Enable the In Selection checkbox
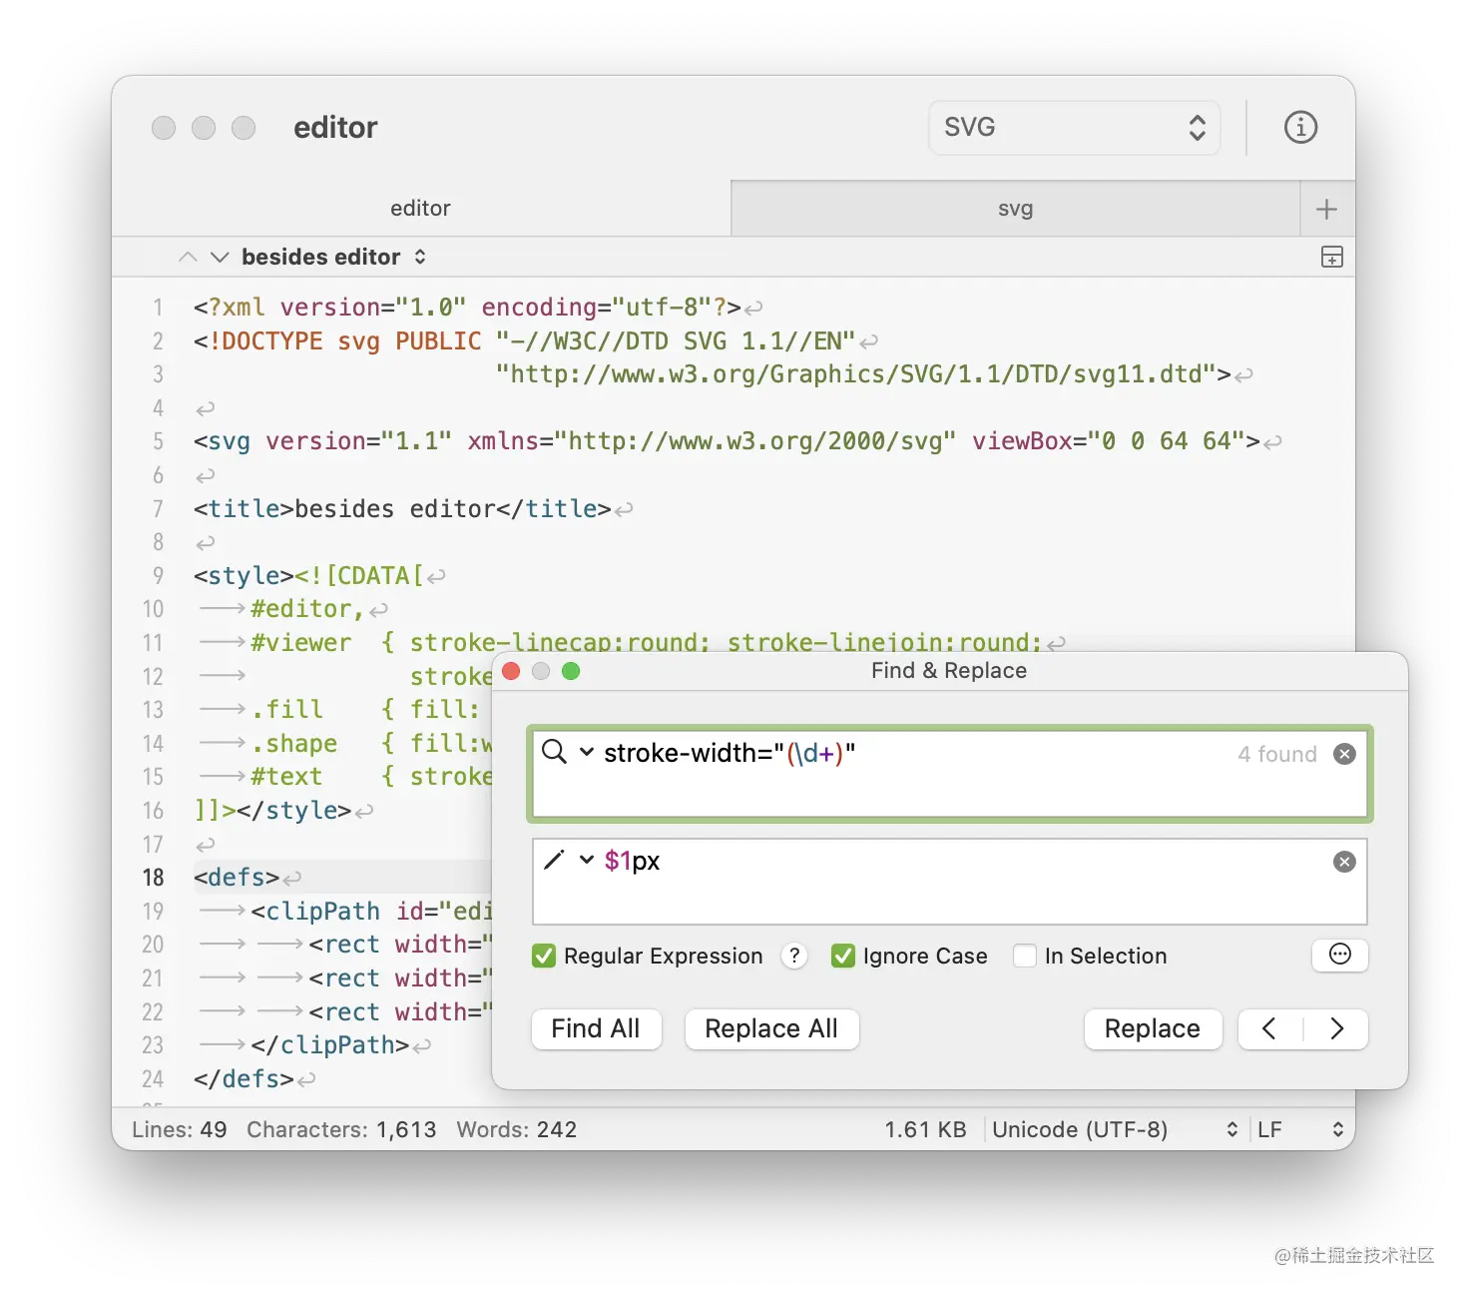 pyautogui.click(x=1025, y=956)
